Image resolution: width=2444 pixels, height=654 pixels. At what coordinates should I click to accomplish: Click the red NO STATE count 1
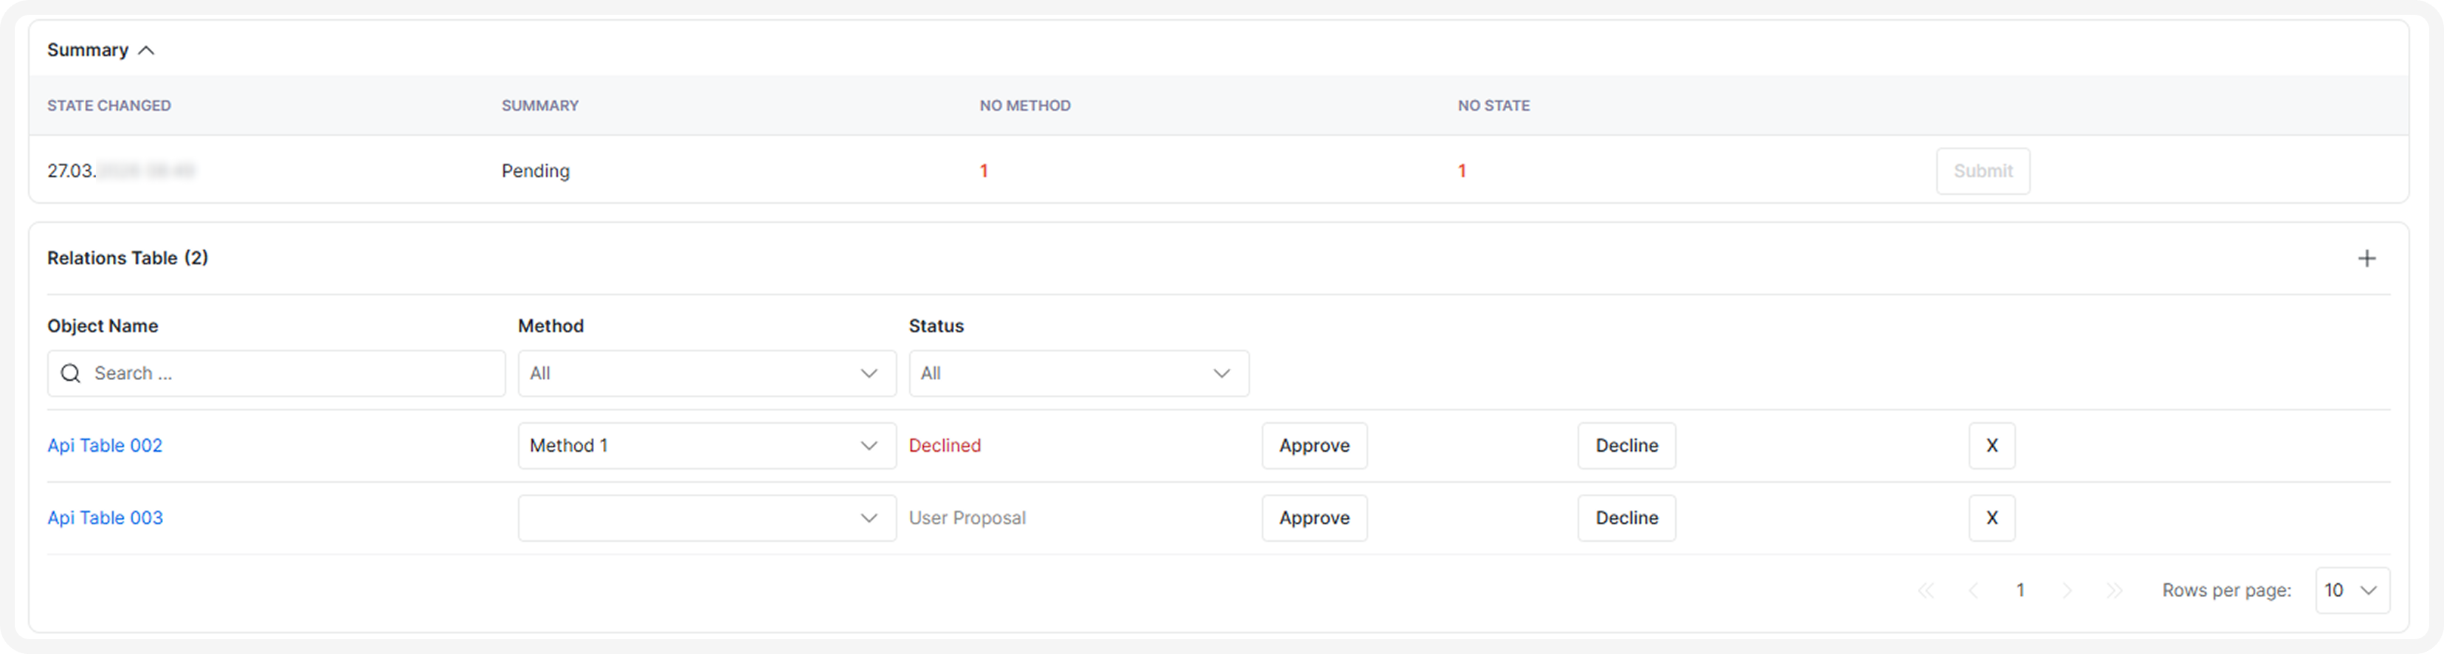pyautogui.click(x=1462, y=171)
